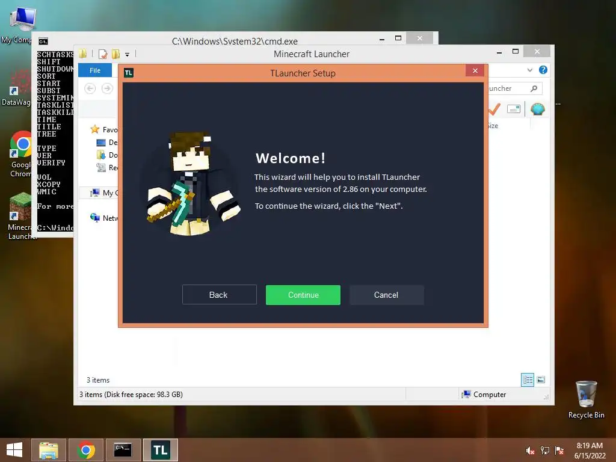Open Google Chrome from the taskbar
This screenshot has width=616, height=462.
point(86,450)
